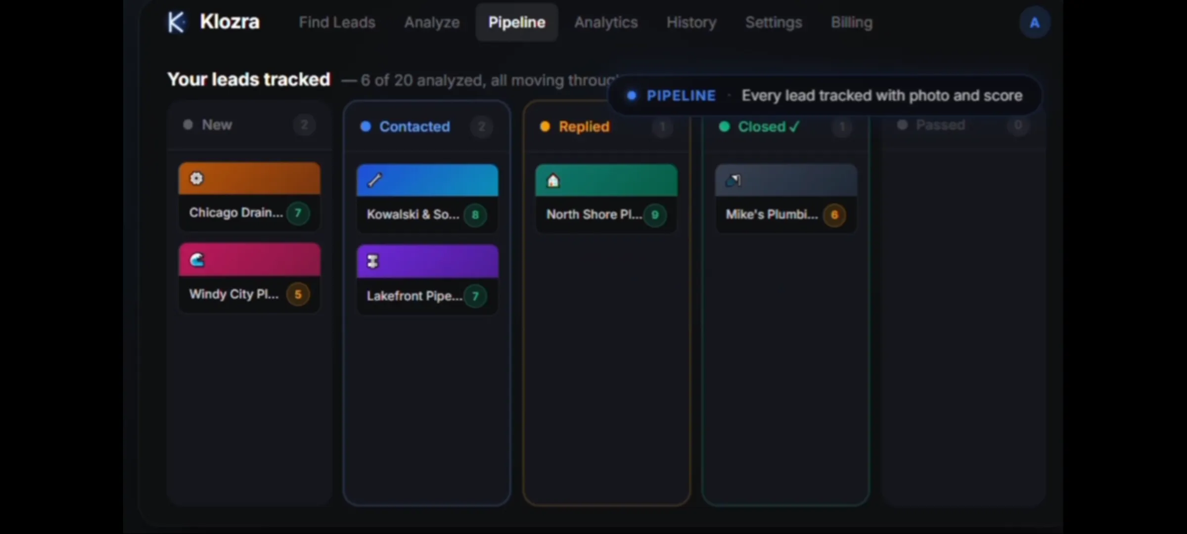Viewport: 1187px width, 534px height.
Task: Open the Settings tab
Action: tap(774, 22)
